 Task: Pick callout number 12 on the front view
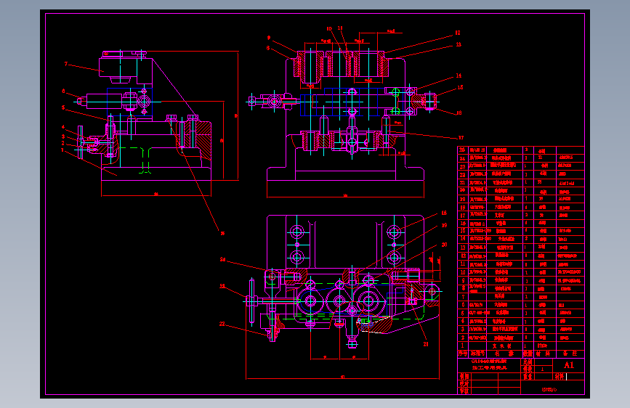click(458, 33)
